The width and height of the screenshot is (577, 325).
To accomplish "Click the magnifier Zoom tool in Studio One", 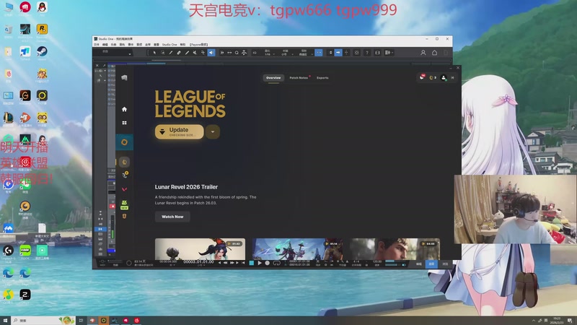I will click(237, 53).
